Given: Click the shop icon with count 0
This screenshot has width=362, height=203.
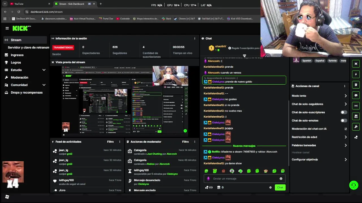Looking at the screenshot, I should [x=220, y=187].
